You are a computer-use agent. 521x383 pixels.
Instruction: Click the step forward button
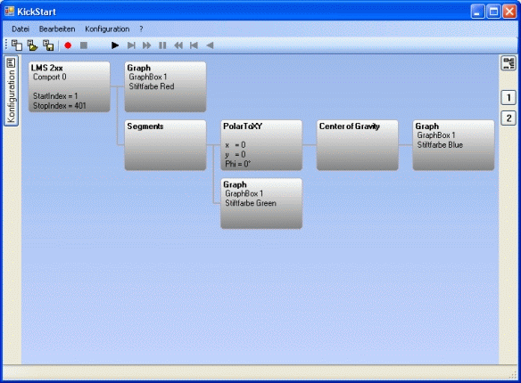tap(131, 45)
